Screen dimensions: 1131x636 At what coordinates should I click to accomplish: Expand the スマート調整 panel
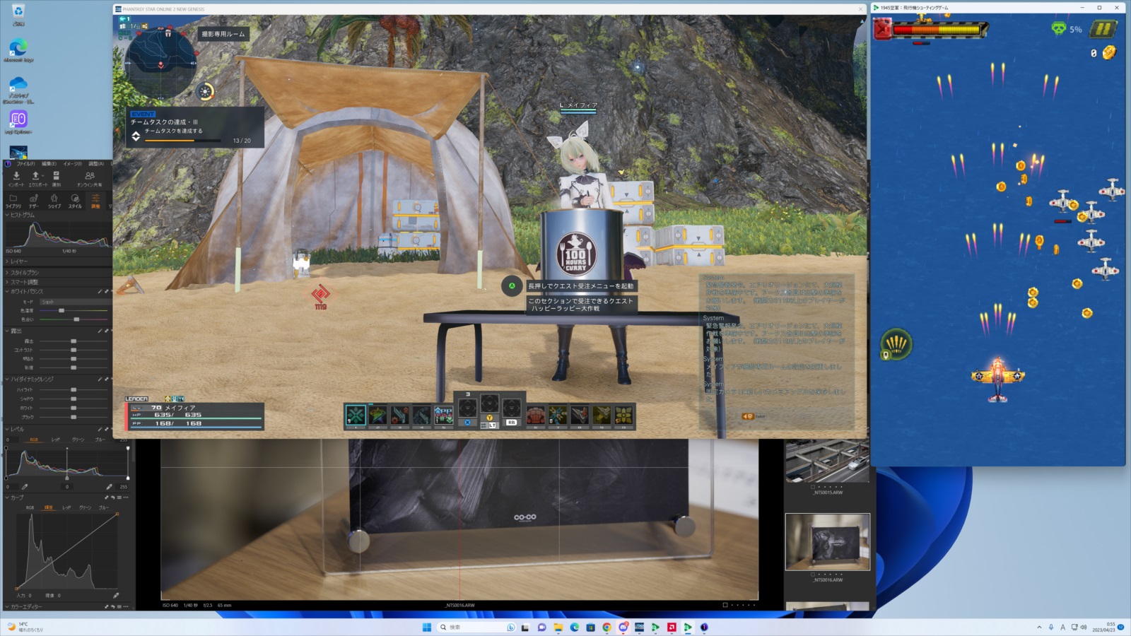pyautogui.click(x=7, y=282)
